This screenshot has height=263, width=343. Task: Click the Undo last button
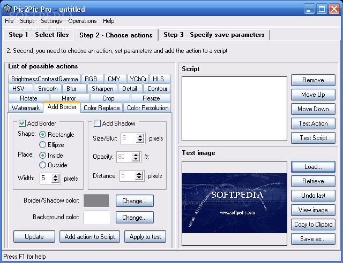coord(313,196)
